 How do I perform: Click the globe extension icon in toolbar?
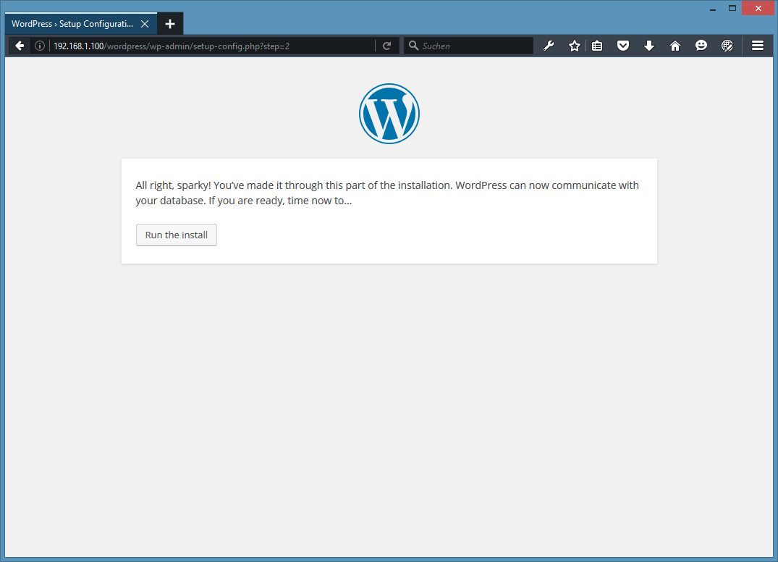point(727,46)
